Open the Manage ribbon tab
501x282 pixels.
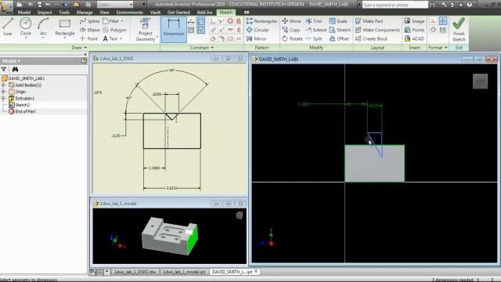point(85,13)
